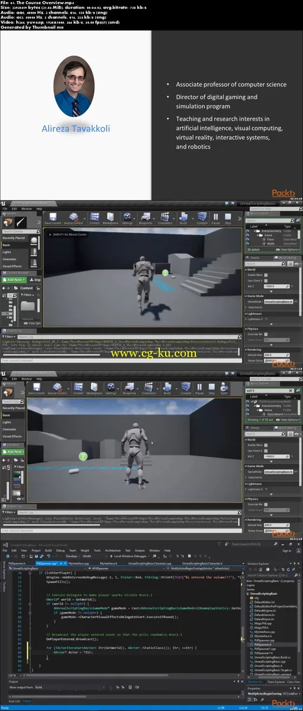Viewport: 303px width, 711px height.
Task: Switch to UnrealScriptingBasicCharacter.h editor tab
Action: click(202, 564)
